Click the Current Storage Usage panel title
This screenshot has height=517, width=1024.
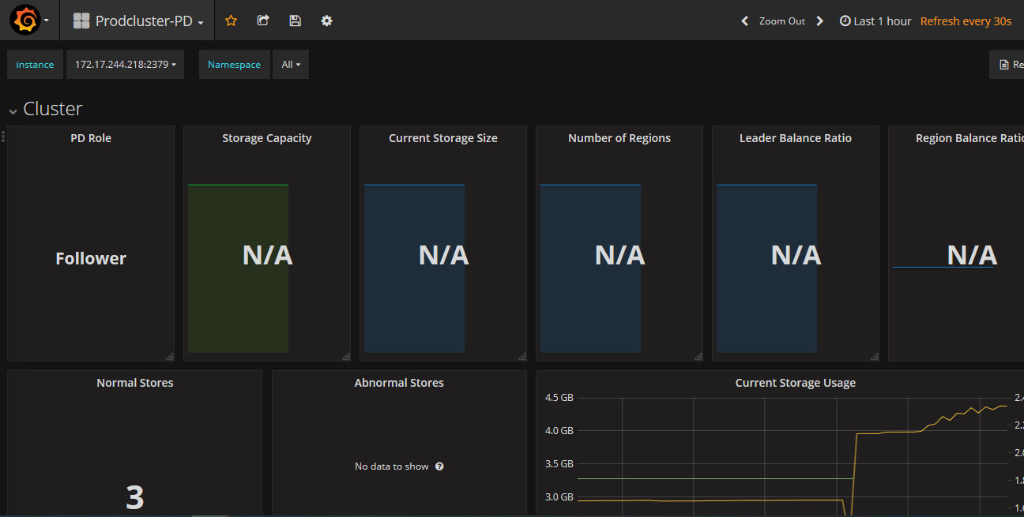(x=795, y=383)
